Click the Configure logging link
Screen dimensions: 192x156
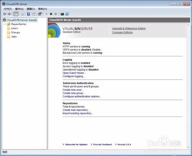[x=74, y=76]
